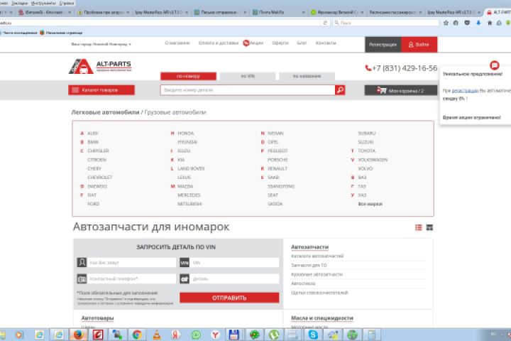Click the ALT-PARTS logo
Image resolution: width=511 pixels, height=341 pixels.
100,66
